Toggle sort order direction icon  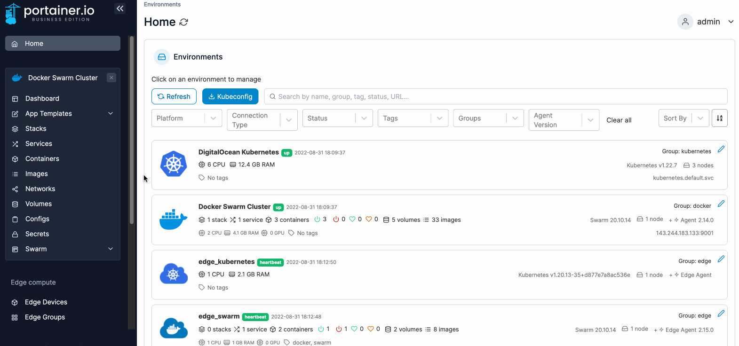[719, 118]
